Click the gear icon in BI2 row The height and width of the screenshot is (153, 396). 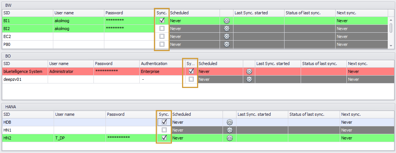click(x=226, y=29)
